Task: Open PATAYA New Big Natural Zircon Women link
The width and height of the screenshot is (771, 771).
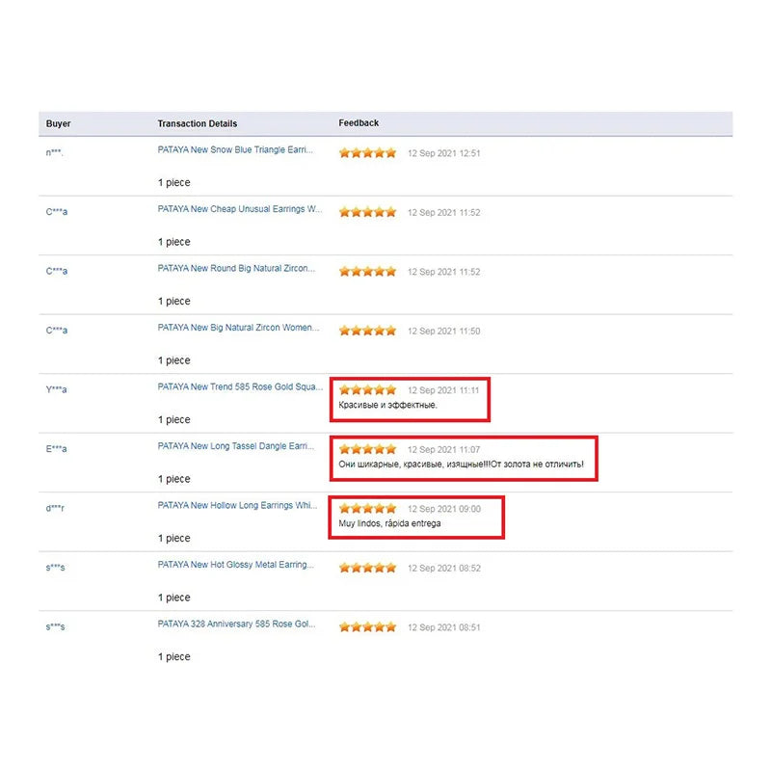Action: (x=238, y=328)
